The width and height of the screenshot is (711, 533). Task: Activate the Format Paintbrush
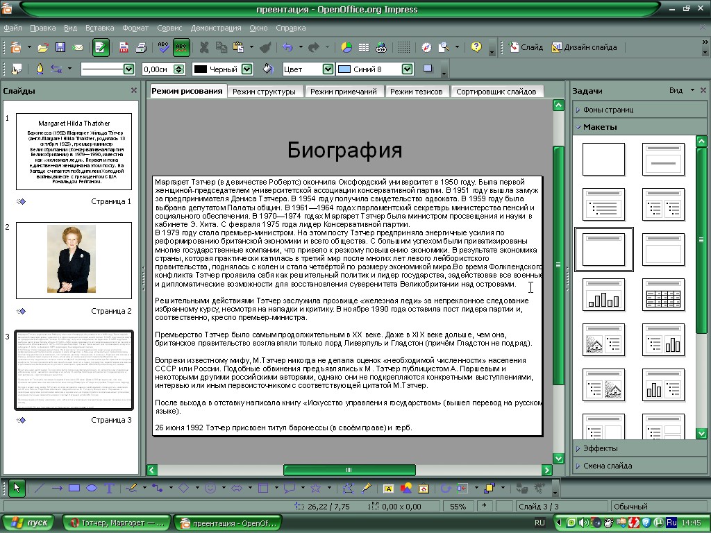[x=265, y=47]
